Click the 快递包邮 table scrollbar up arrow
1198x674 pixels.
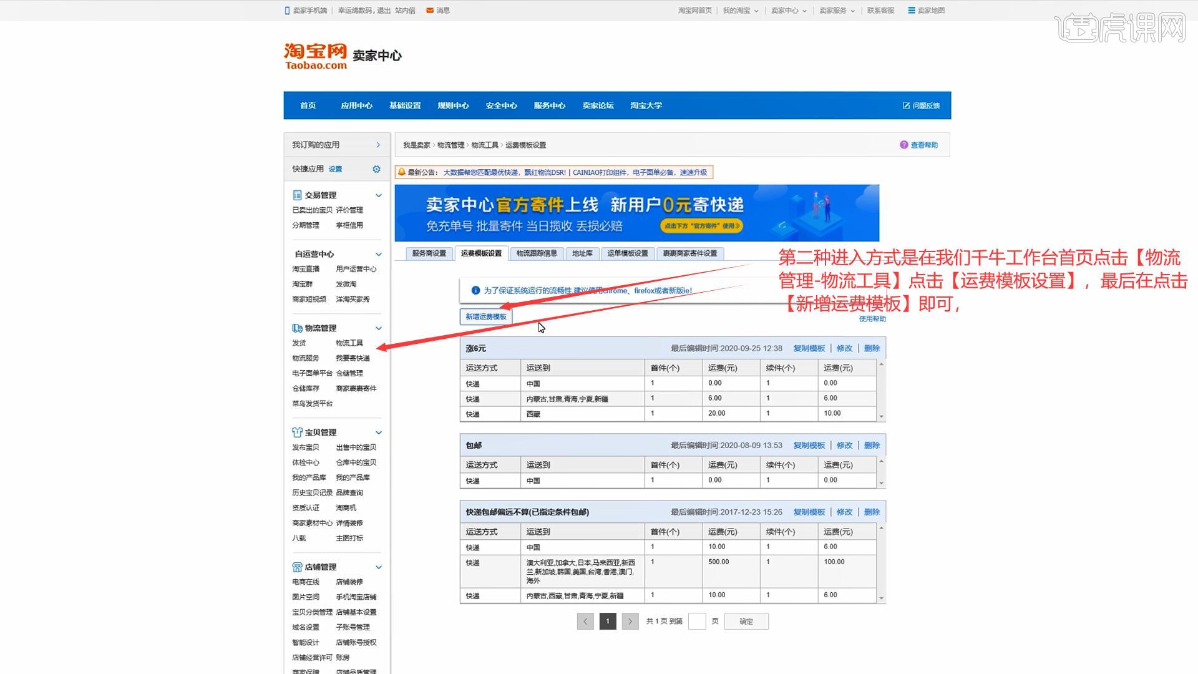tap(882, 528)
